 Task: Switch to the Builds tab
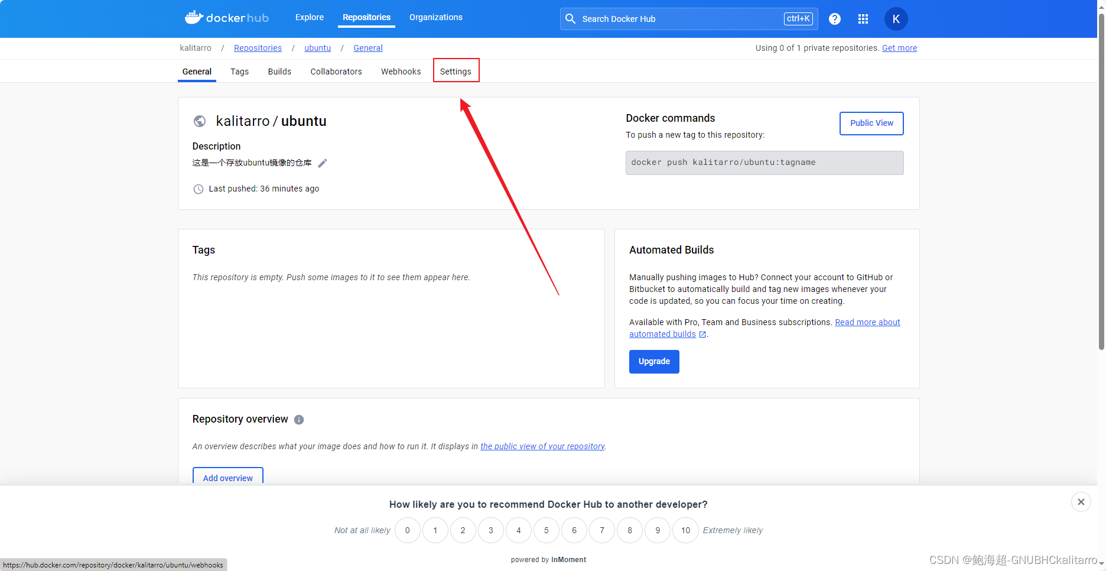279,72
